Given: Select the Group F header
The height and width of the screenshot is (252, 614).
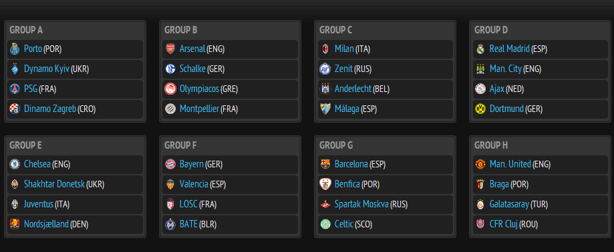Looking at the screenshot, I should tap(180, 145).
